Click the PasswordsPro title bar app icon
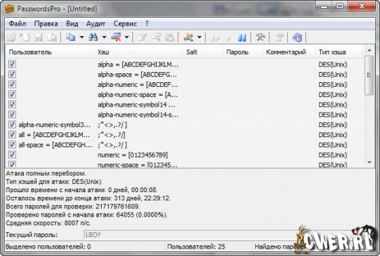 (9, 9)
